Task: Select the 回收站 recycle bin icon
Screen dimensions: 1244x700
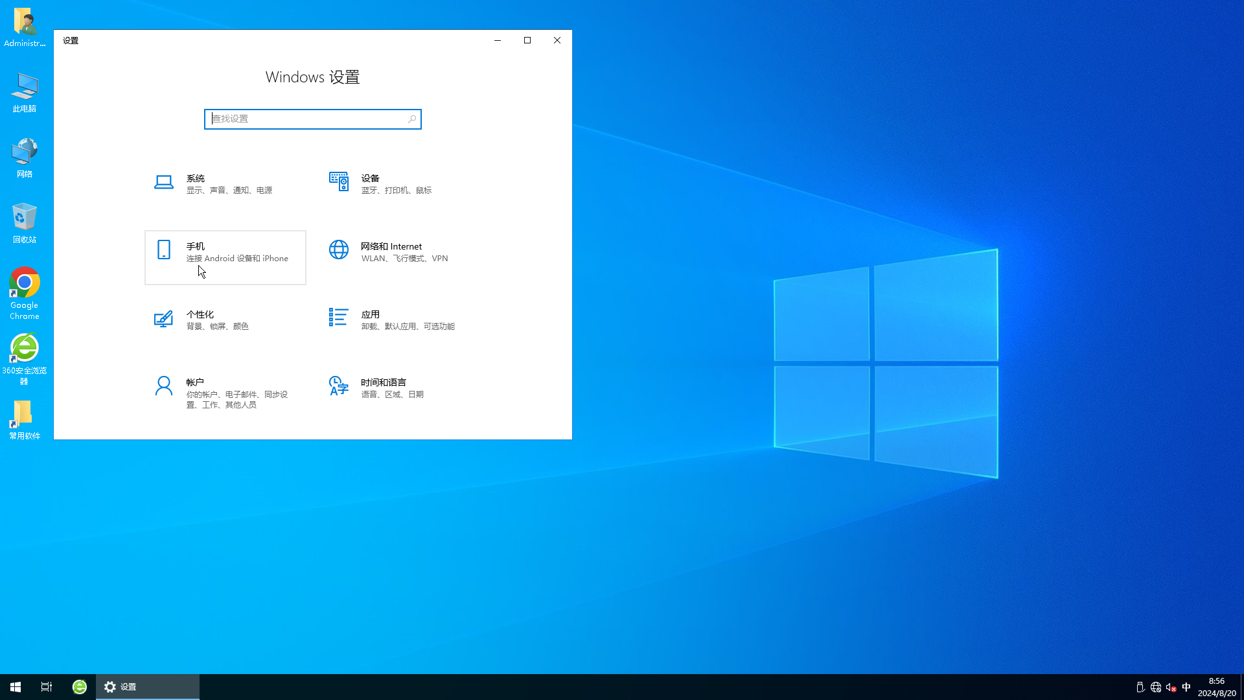Action: (x=25, y=224)
